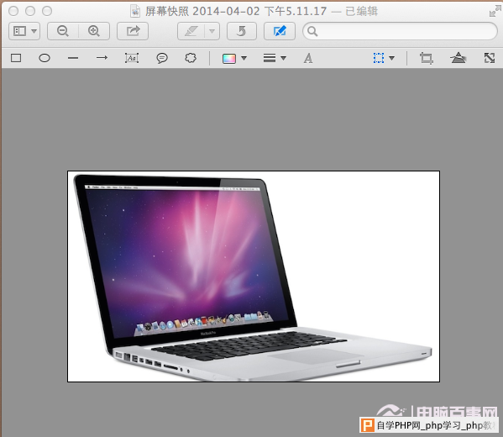503x437 pixels.
Task: Open the color picker swatch
Action: (x=229, y=59)
